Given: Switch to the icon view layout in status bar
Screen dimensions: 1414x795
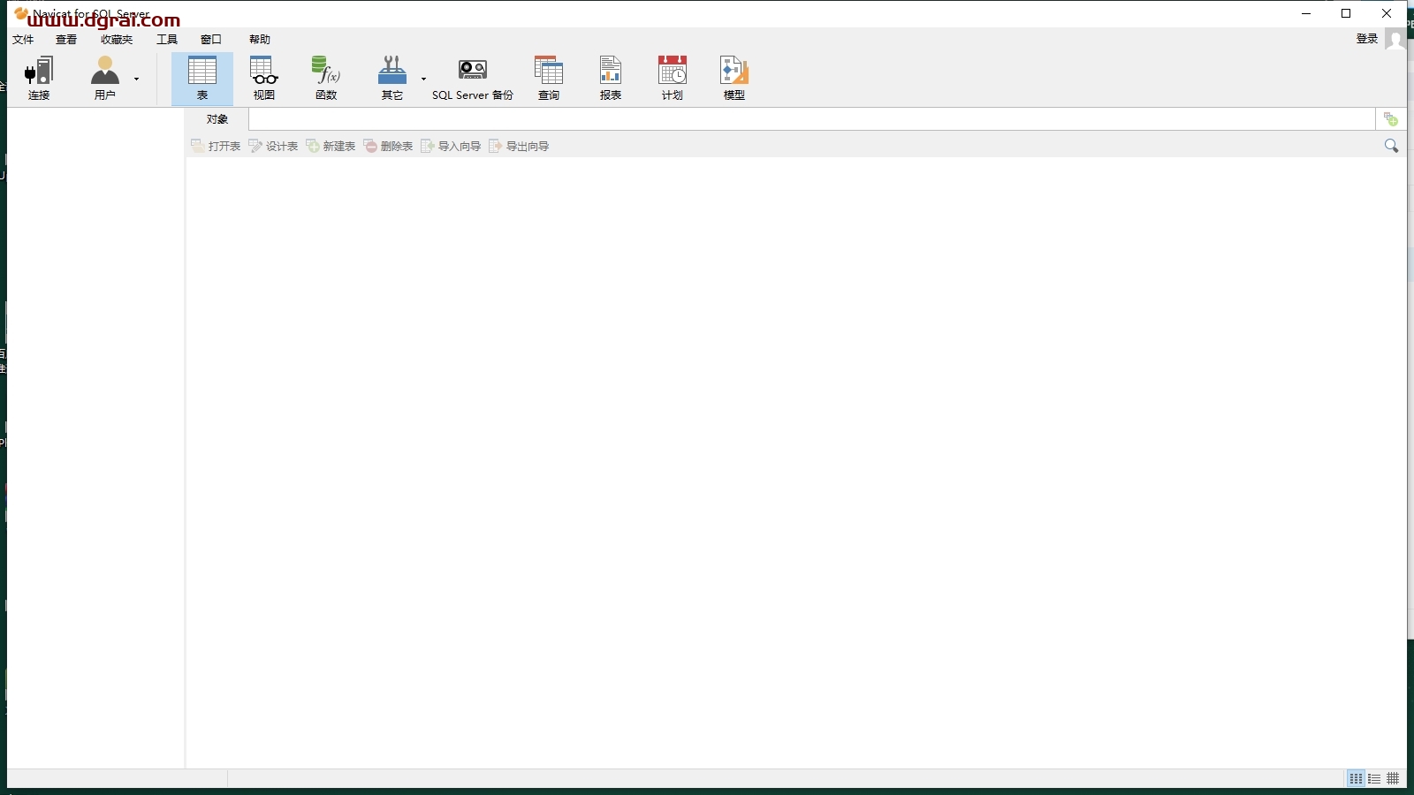Looking at the screenshot, I should point(1356,779).
